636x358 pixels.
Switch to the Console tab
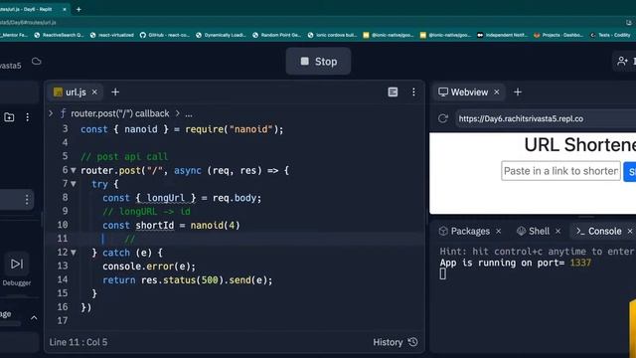coord(599,231)
